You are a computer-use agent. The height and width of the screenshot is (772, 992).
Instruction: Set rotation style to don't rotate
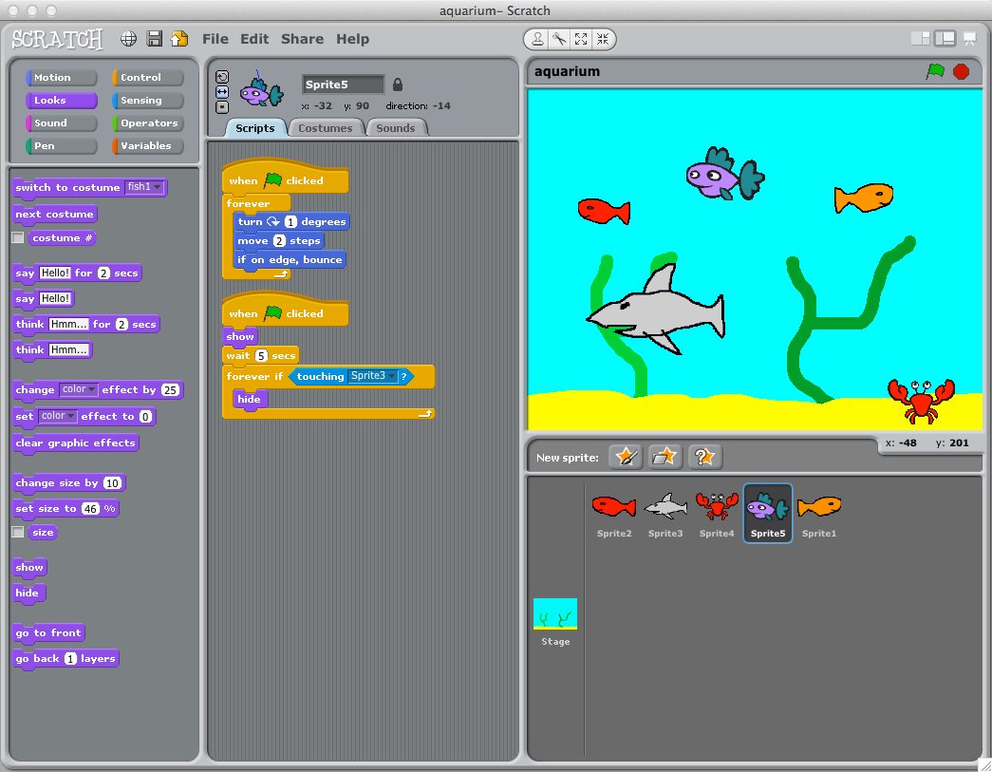[x=222, y=107]
